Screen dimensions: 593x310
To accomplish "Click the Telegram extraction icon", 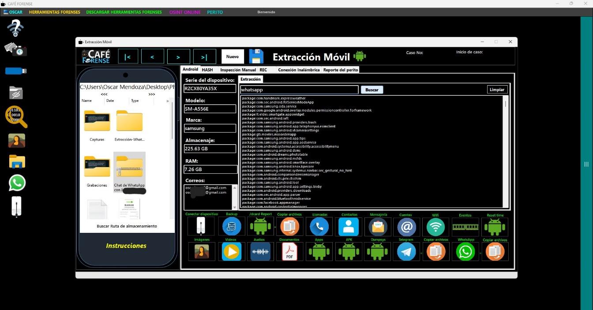I will 406,251.
